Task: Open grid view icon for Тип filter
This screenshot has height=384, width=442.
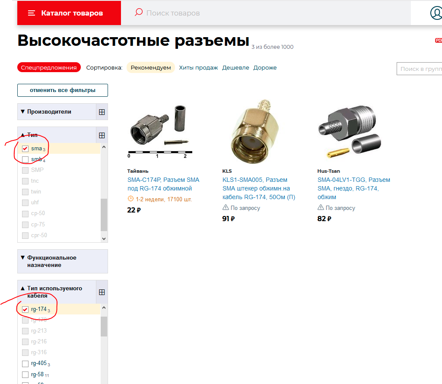Action: (102, 135)
